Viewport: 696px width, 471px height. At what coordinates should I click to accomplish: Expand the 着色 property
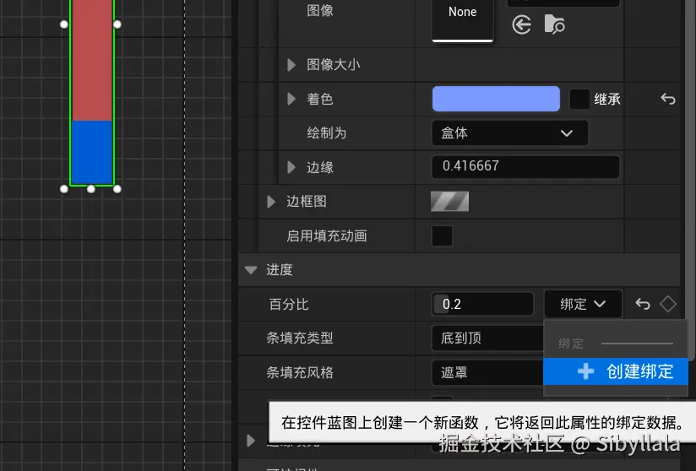pos(291,99)
